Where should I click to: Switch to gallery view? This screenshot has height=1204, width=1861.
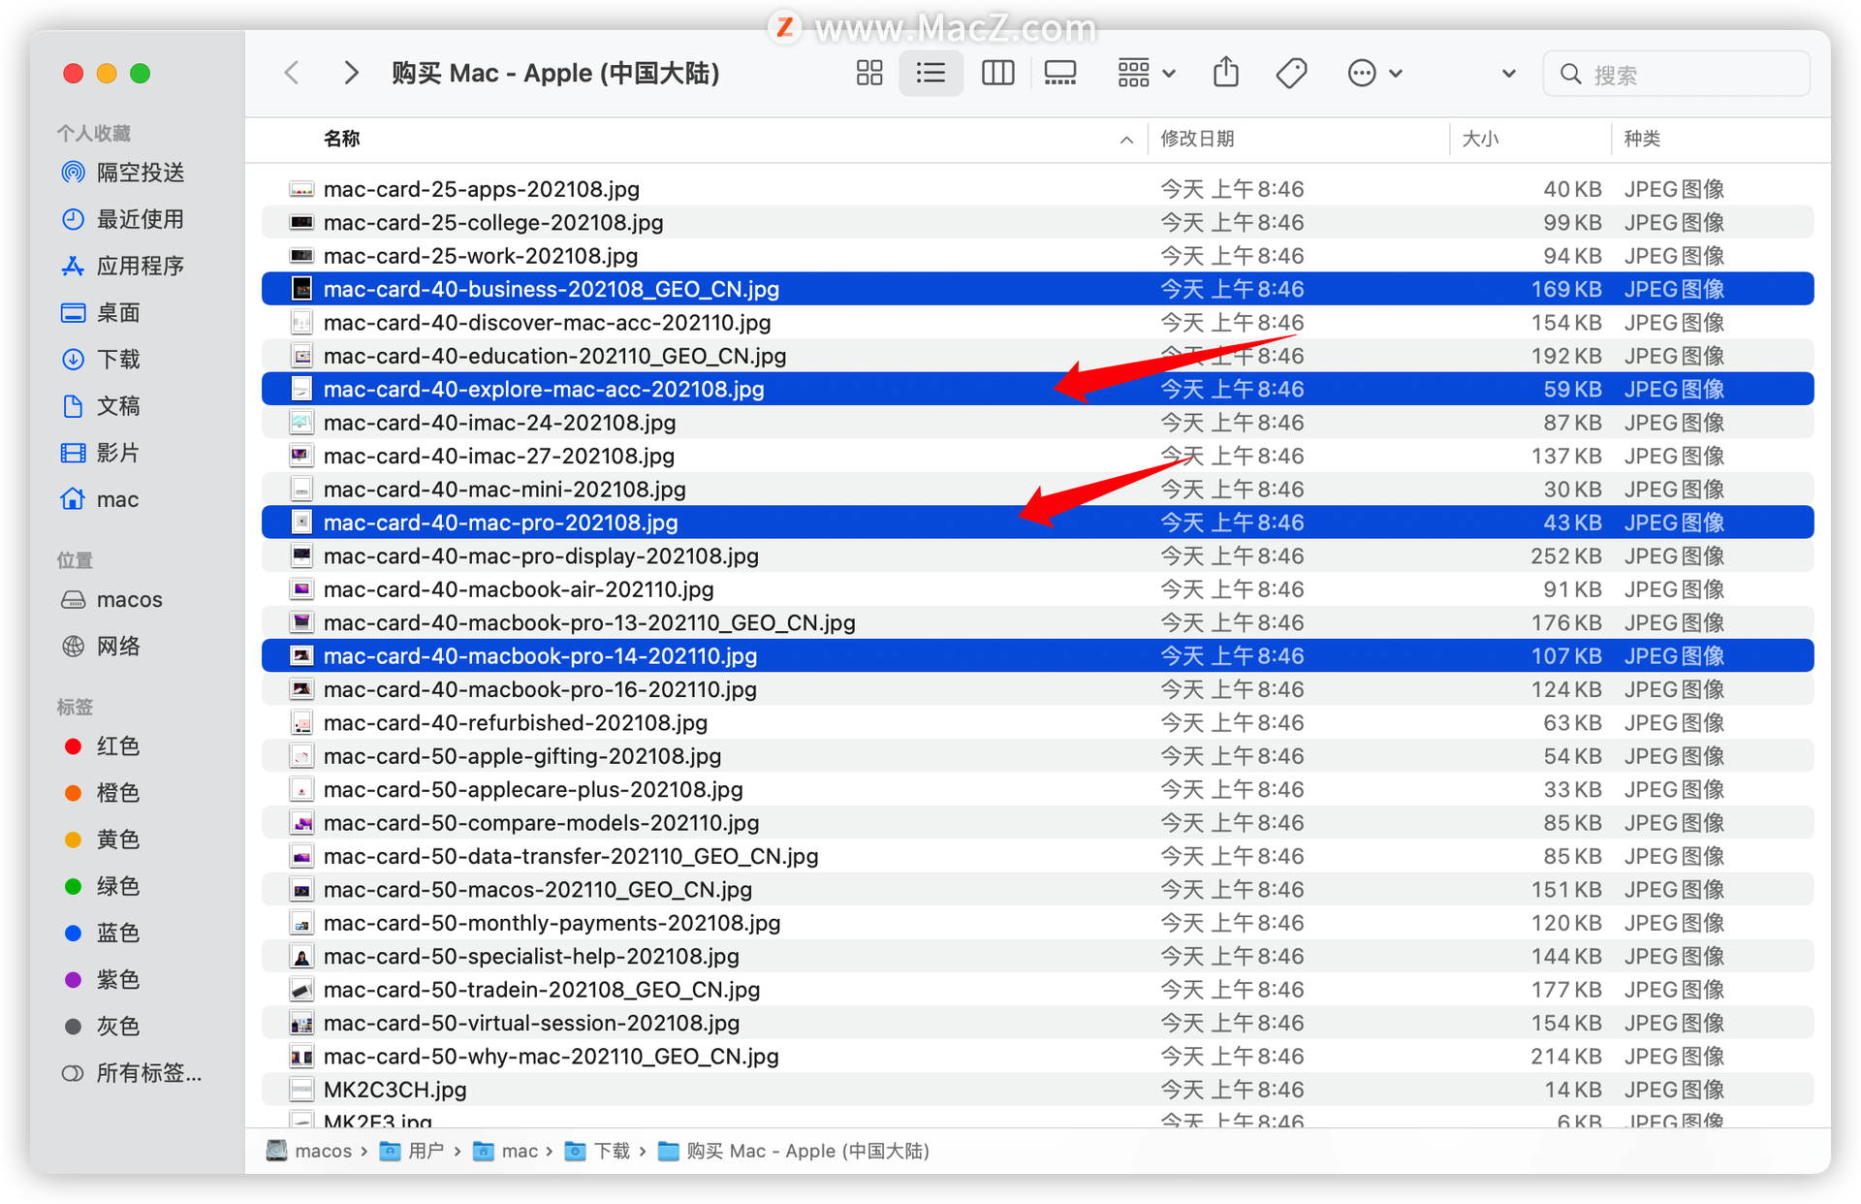point(1059,73)
